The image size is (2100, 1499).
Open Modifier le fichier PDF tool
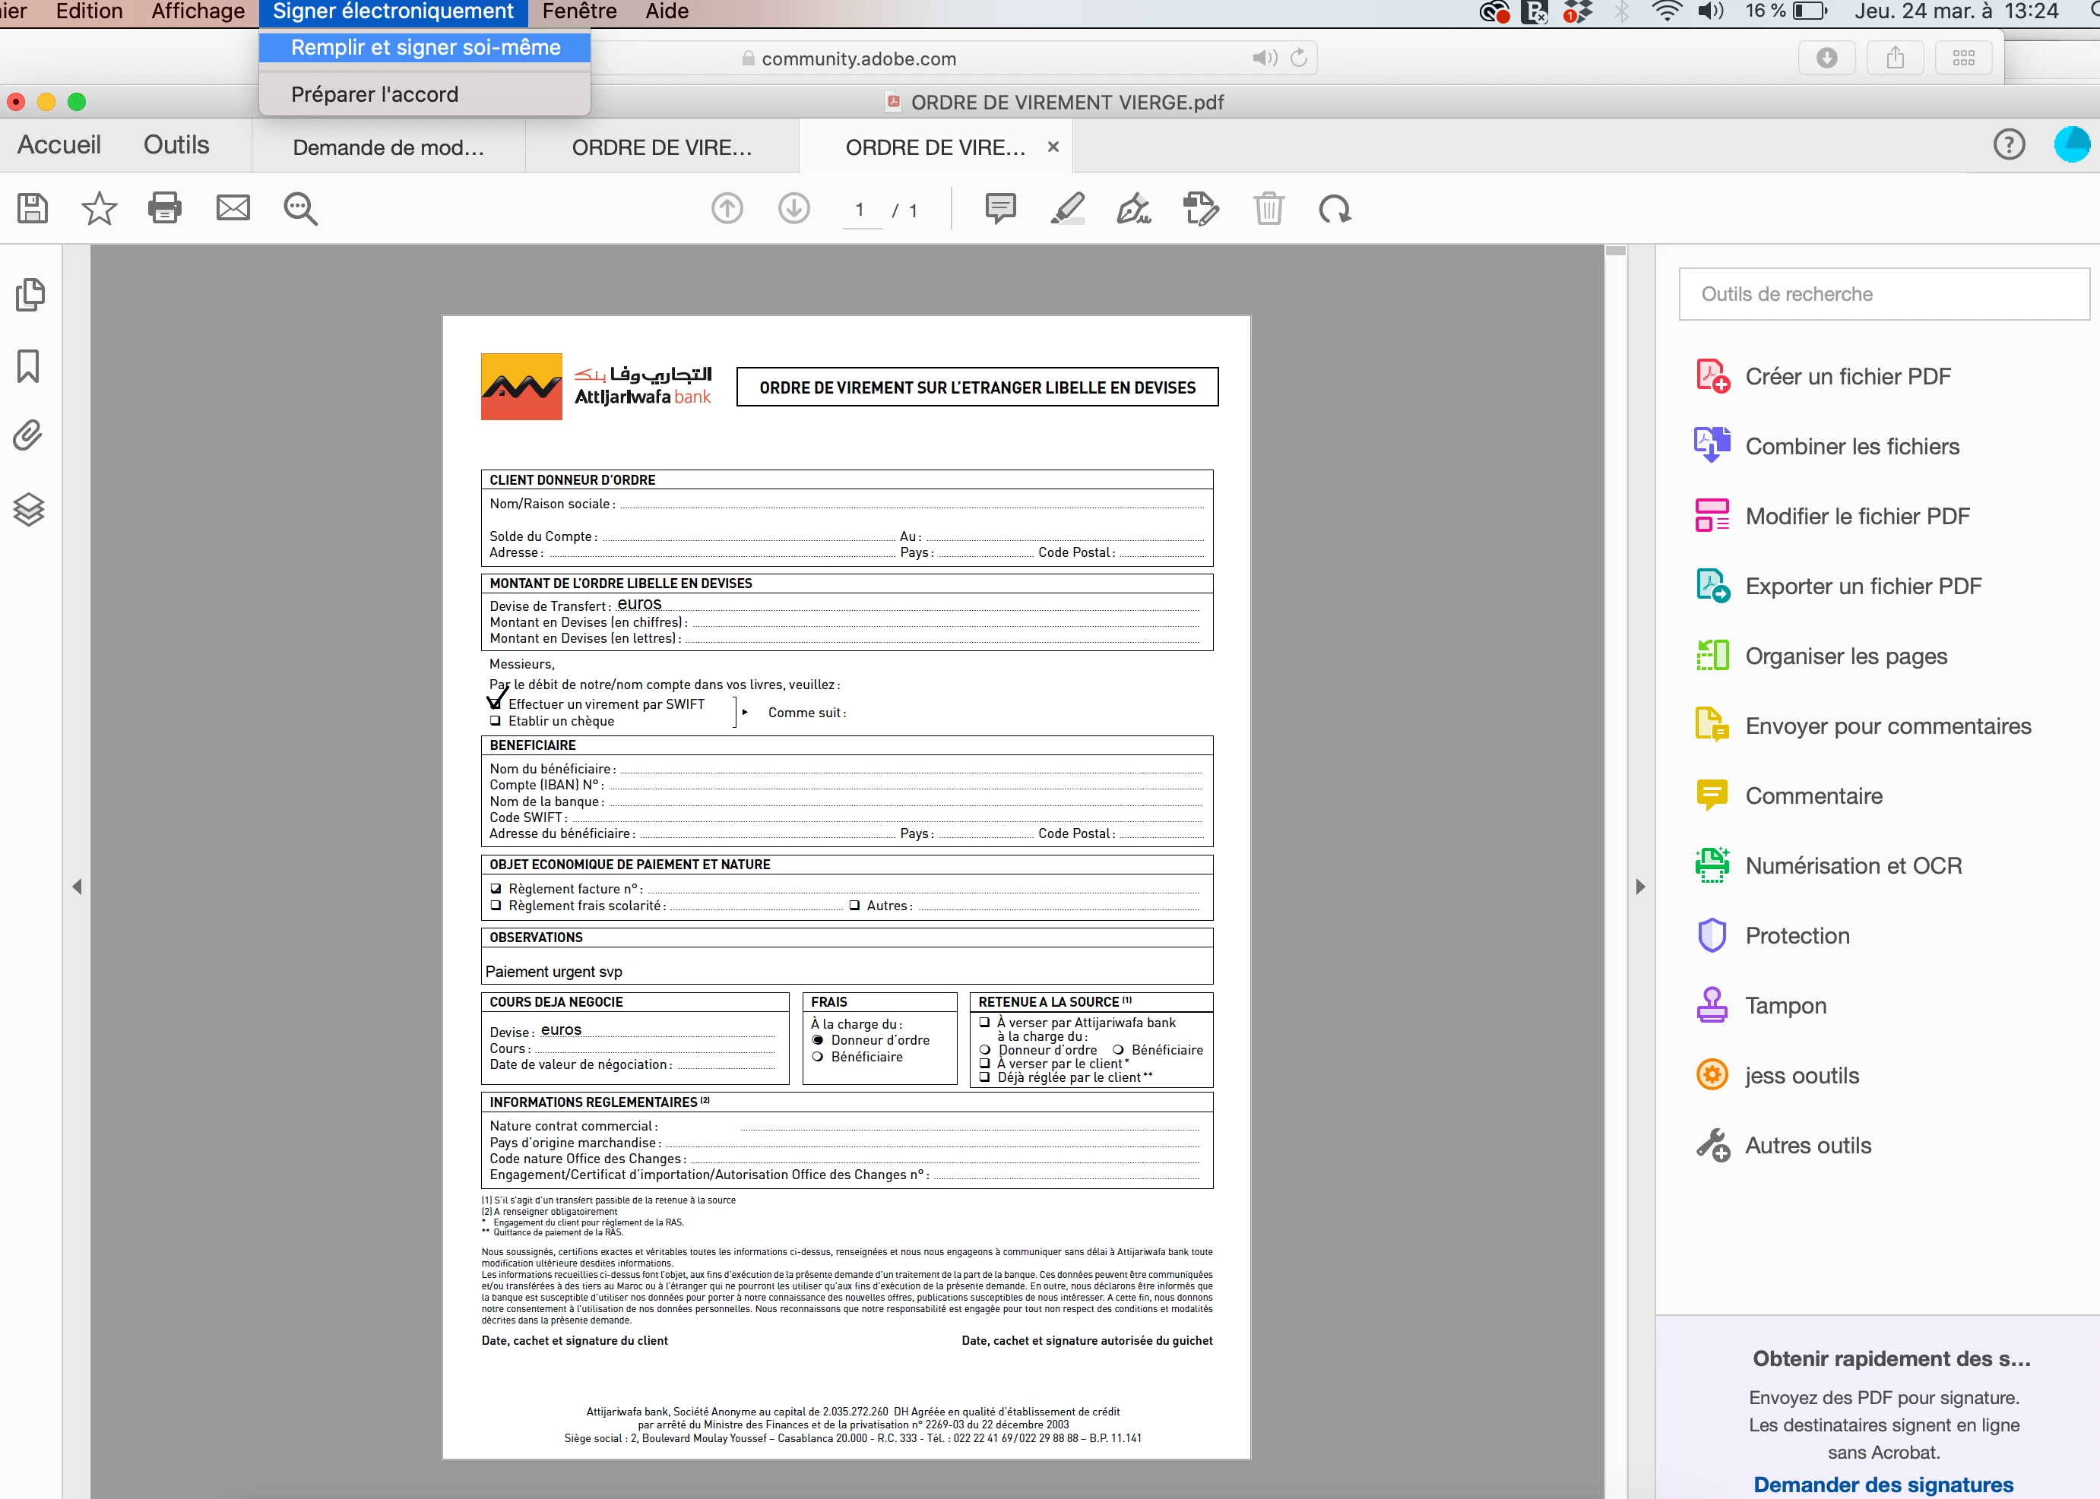(1857, 516)
